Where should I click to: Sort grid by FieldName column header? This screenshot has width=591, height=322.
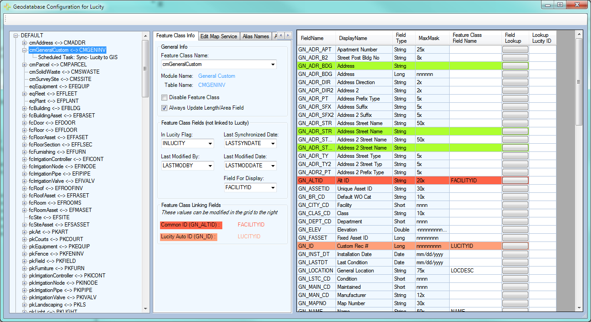(316, 38)
